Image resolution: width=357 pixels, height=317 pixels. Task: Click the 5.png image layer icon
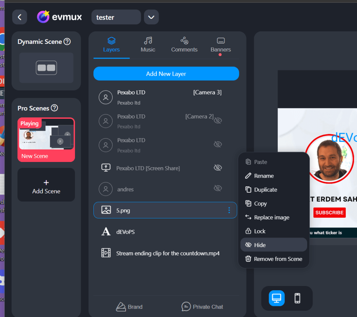coord(106,210)
